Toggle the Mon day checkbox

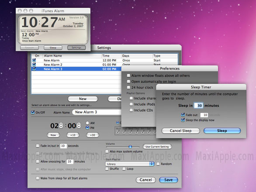pyautogui.click(x=118, y=132)
